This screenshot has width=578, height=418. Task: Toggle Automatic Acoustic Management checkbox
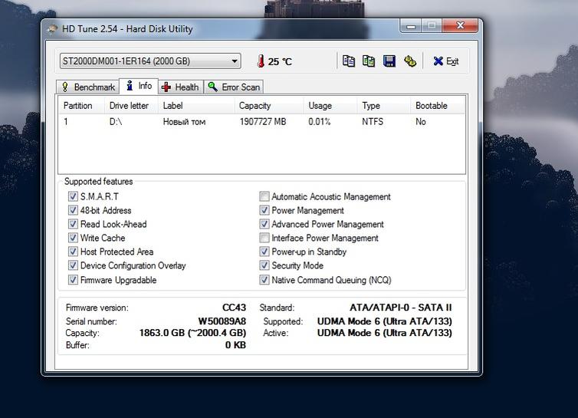click(x=264, y=196)
